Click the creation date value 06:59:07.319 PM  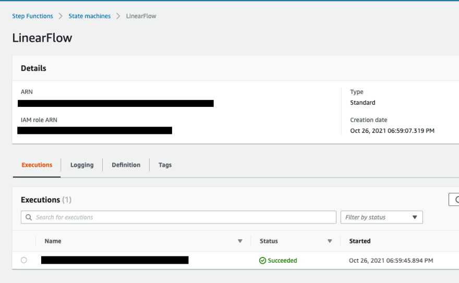(x=392, y=131)
